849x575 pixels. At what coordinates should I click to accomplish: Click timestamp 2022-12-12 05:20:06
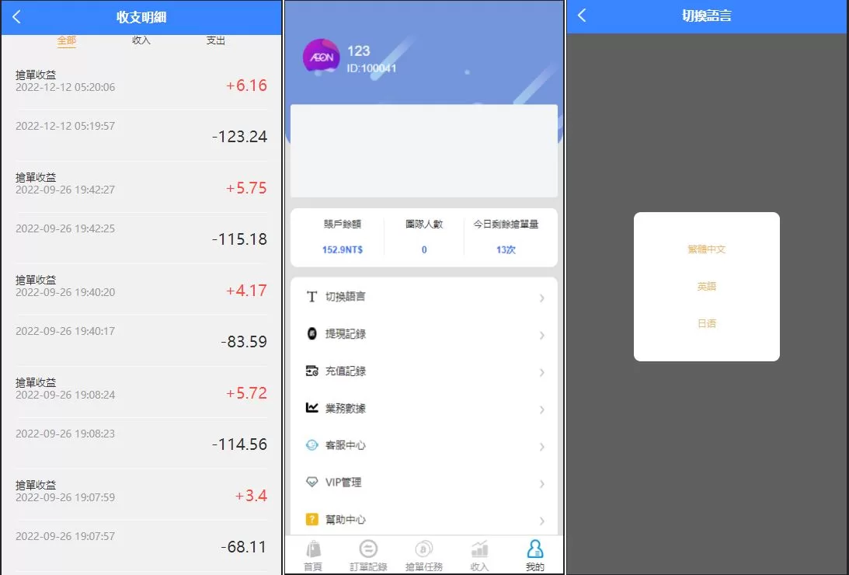click(x=65, y=87)
